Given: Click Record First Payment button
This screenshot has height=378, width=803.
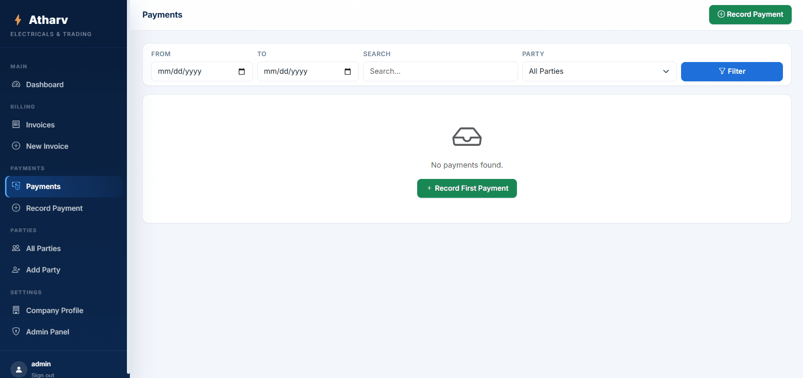Looking at the screenshot, I should point(467,188).
